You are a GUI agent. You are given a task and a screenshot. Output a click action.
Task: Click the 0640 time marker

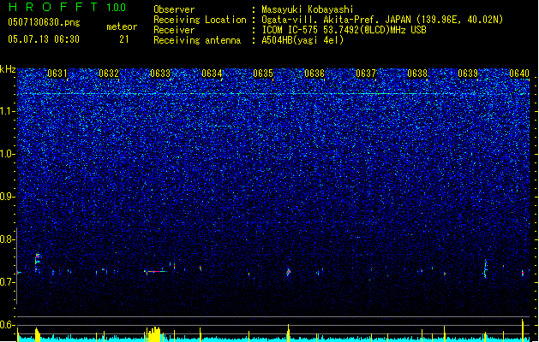pyautogui.click(x=519, y=74)
